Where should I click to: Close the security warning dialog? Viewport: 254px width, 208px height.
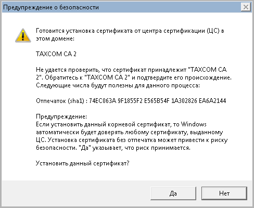[x=246, y=7]
